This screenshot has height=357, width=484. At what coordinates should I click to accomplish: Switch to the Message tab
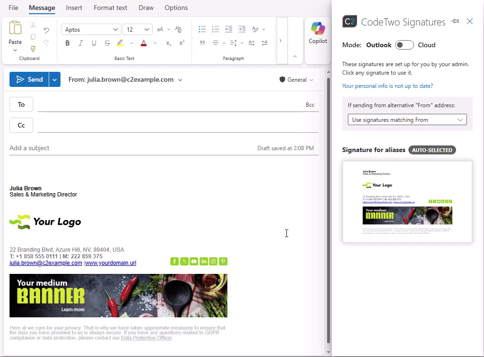click(42, 8)
